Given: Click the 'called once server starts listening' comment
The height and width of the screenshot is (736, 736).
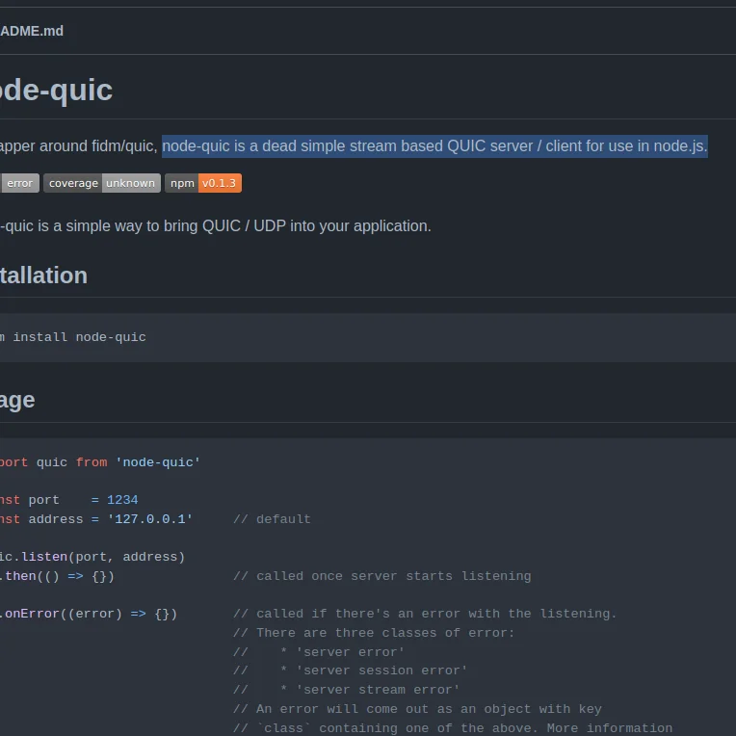Looking at the screenshot, I should (x=382, y=576).
